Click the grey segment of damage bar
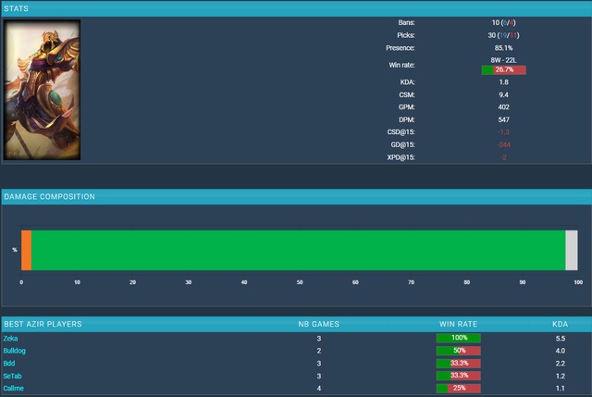This screenshot has width=592, height=397. point(571,250)
